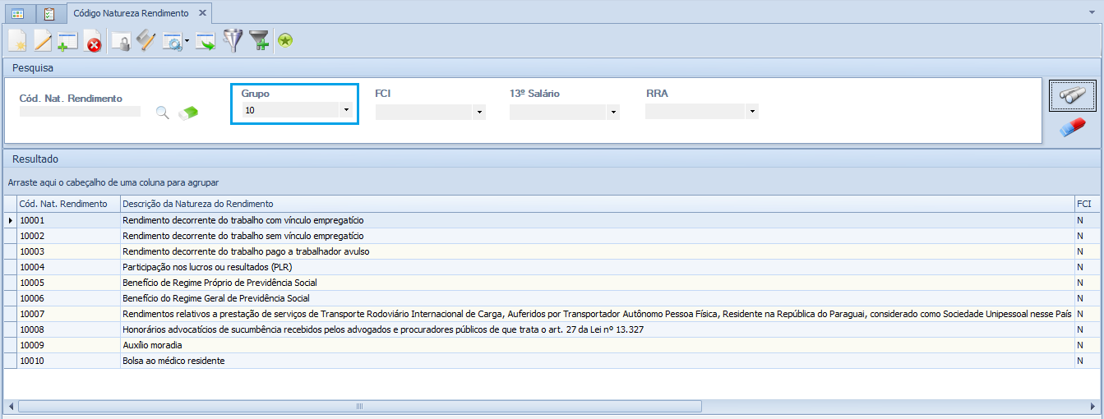1104x419 pixels.
Task: Select the Auxílio moradia row
Action: click(x=552, y=345)
